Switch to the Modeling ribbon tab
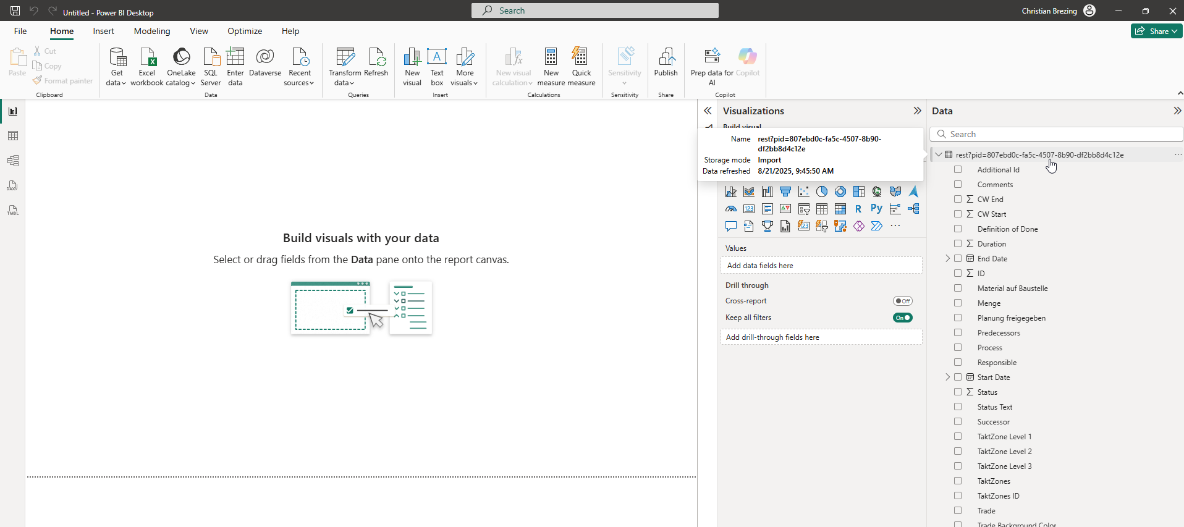Viewport: 1184px width, 527px height. pyautogui.click(x=152, y=31)
